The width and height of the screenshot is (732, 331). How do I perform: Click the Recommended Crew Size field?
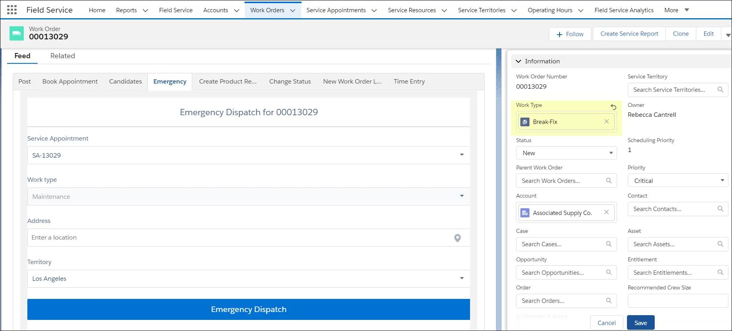pyautogui.click(x=678, y=301)
